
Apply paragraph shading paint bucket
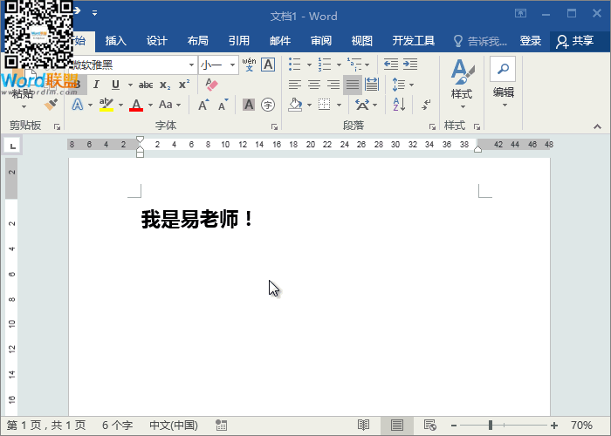[x=295, y=105]
